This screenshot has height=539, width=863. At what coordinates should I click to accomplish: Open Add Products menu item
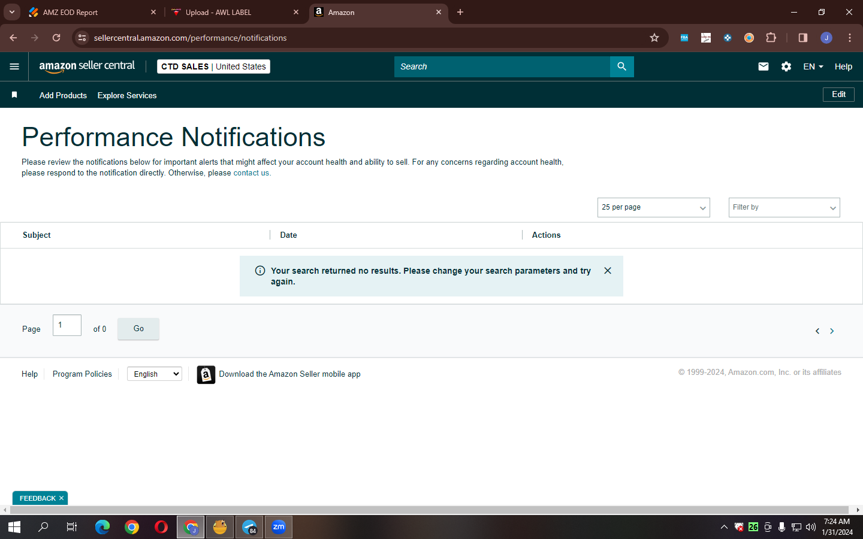point(63,95)
